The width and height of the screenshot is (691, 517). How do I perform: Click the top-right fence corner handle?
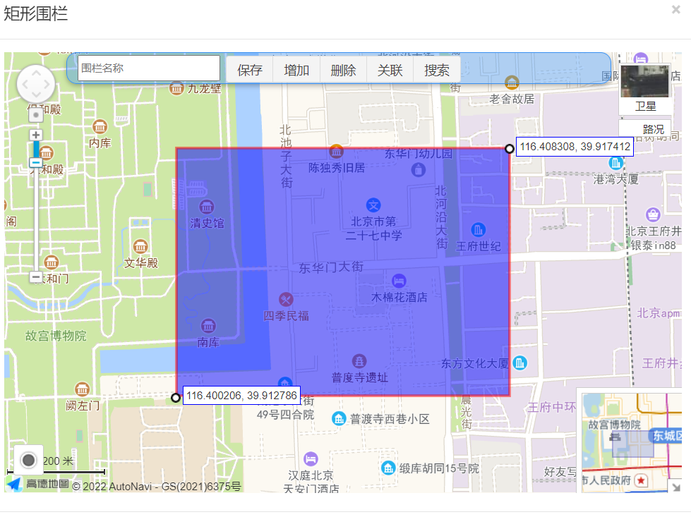point(510,149)
